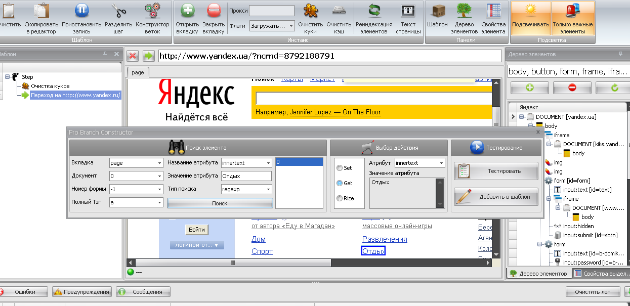Click Jennifer Lopez example link
Screen dimensions: 630x306
335,112
